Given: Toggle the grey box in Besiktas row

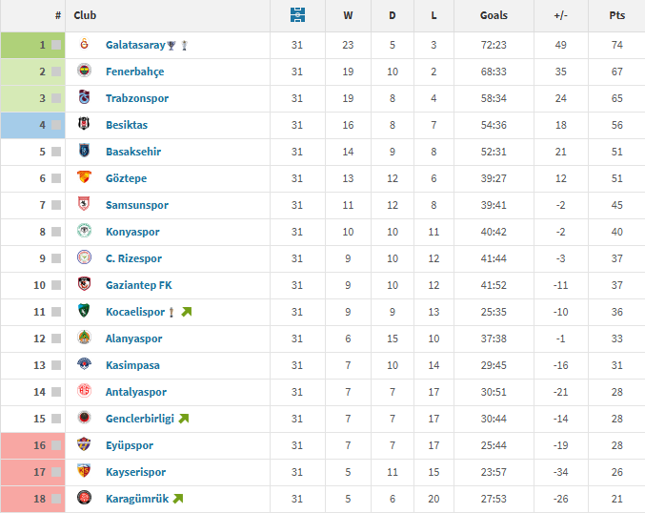Looking at the screenshot, I should coord(56,125).
